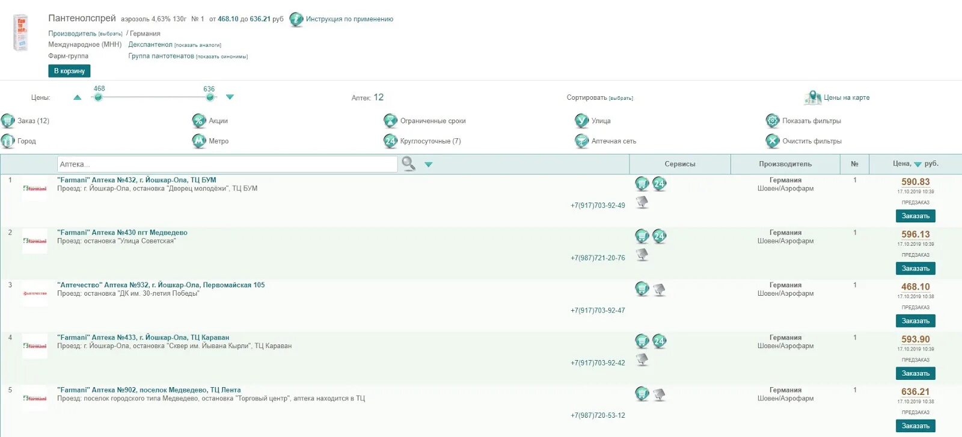Add product with В корзину button
The height and width of the screenshot is (437, 962).
click(69, 71)
